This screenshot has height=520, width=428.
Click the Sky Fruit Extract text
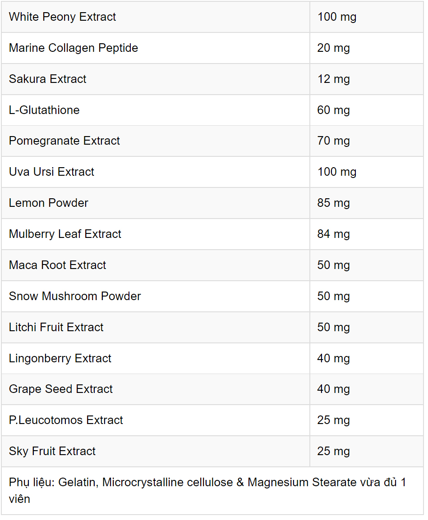click(x=52, y=452)
